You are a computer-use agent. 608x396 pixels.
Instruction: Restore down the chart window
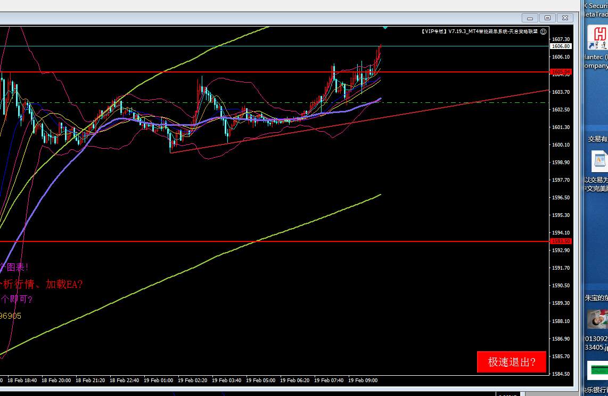547,18
